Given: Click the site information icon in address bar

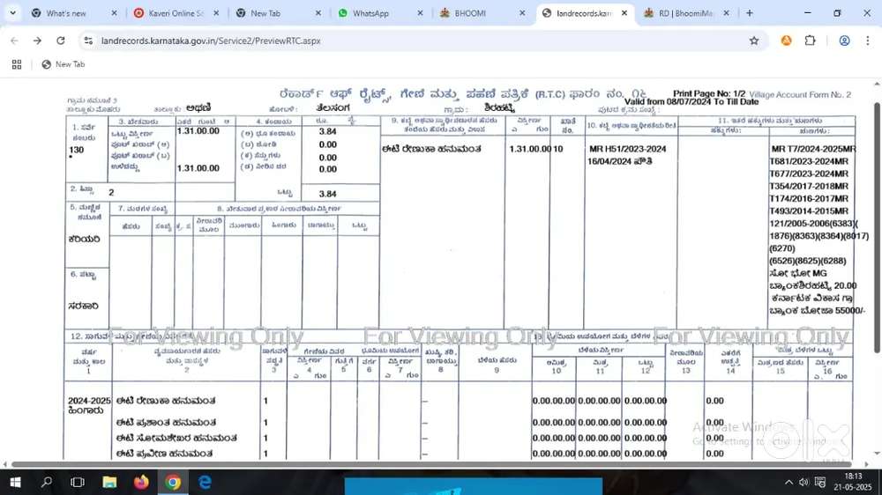Looking at the screenshot, I should (x=88, y=41).
